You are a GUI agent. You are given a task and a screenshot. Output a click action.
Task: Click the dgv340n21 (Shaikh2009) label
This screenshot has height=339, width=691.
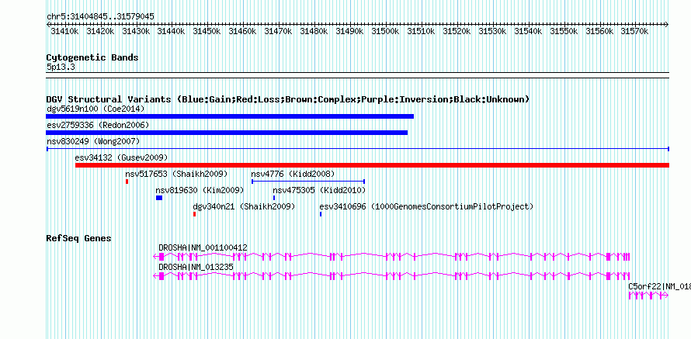click(x=244, y=206)
